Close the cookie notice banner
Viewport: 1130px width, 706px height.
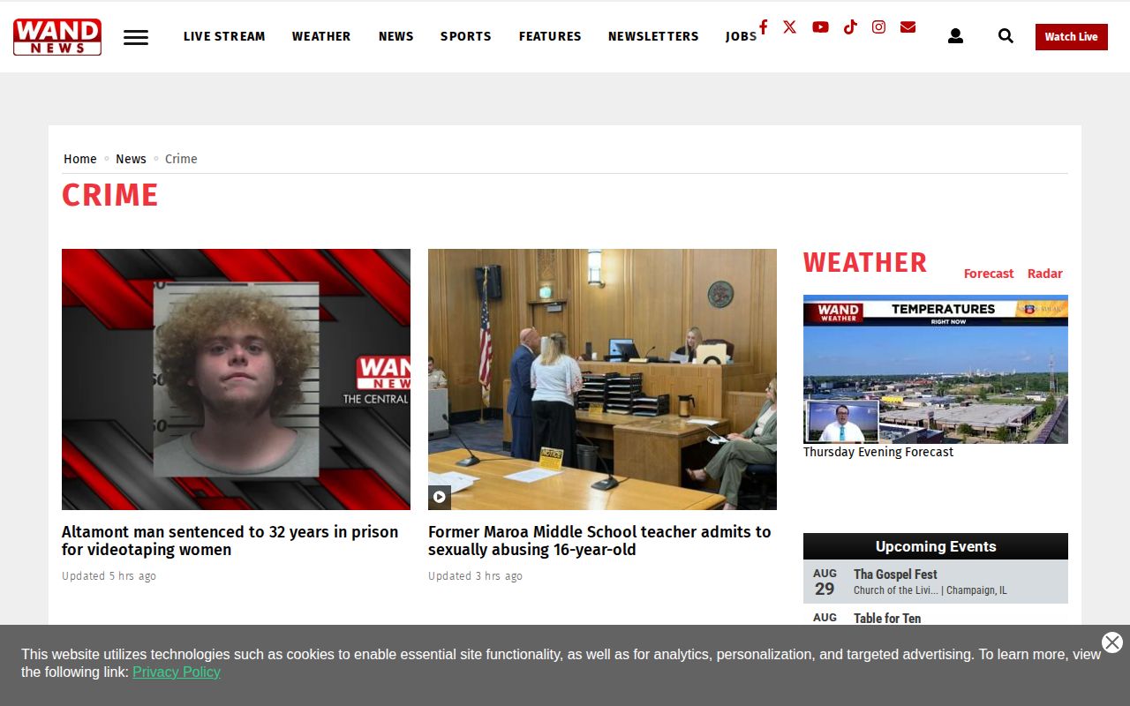tap(1112, 642)
